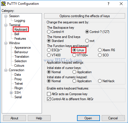The image size is (128, 123).
Task: Open the Telnet category
Action: (18, 84)
